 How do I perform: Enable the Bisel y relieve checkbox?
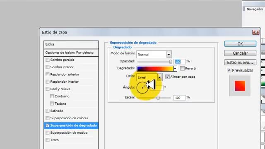pos(48,89)
